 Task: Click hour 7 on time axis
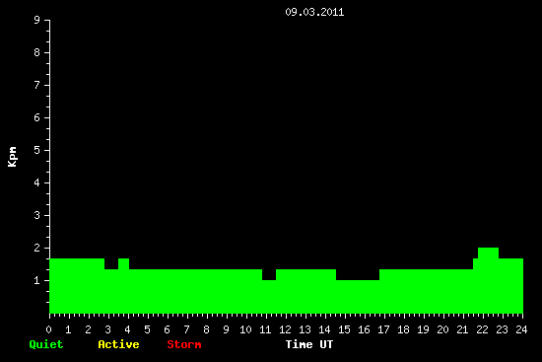click(186, 329)
